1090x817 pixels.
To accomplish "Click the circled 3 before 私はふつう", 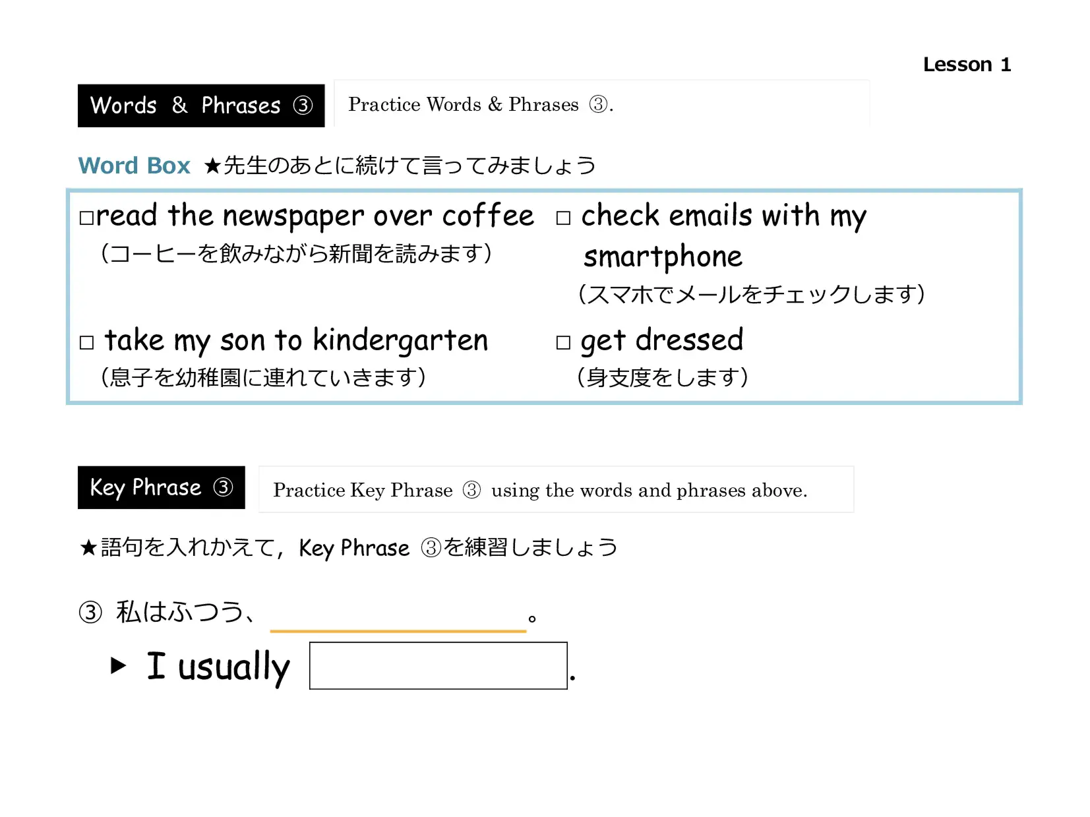I will (90, 613).
